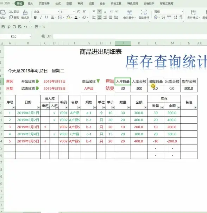Click the increase decimal places icon
The image size is (207, 213).
[175, 17]
